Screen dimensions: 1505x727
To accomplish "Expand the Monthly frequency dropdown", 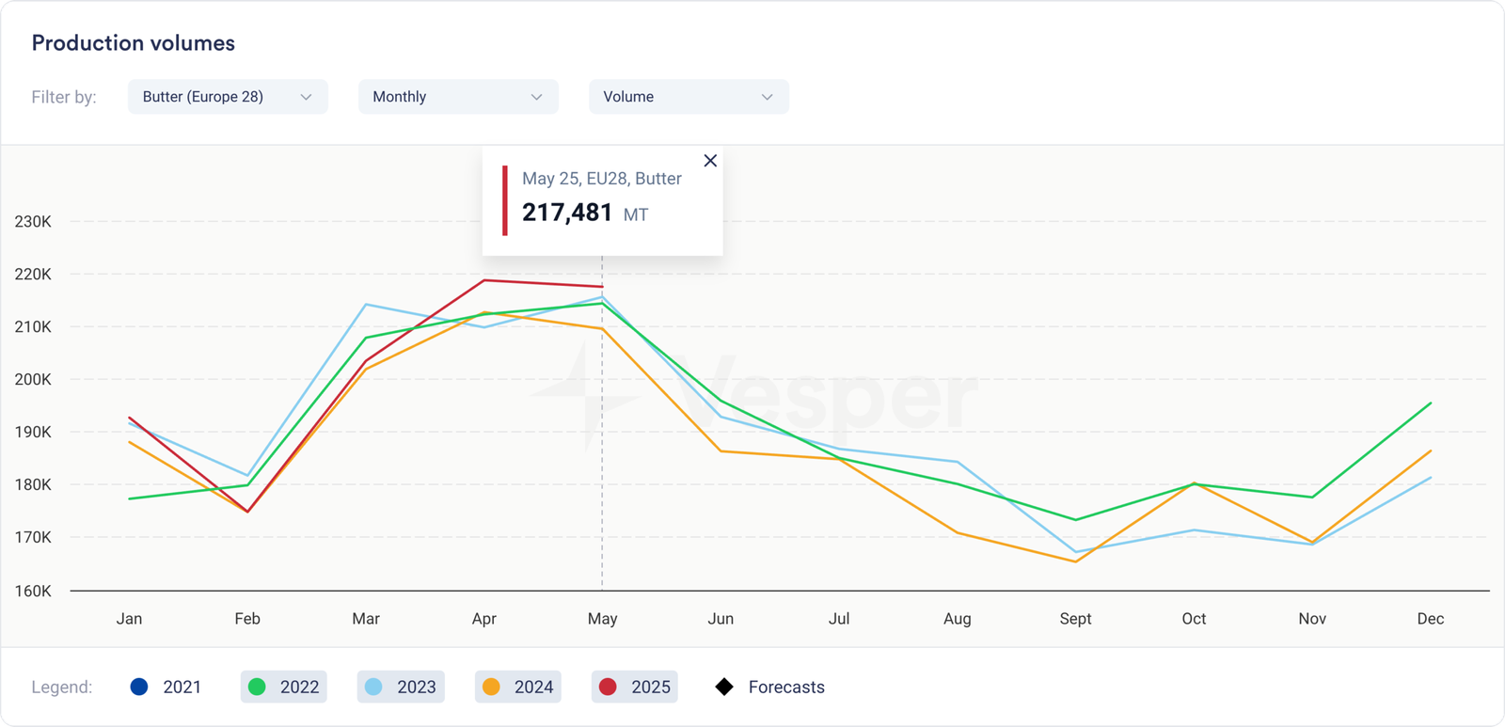I will [x=457, y=97].
